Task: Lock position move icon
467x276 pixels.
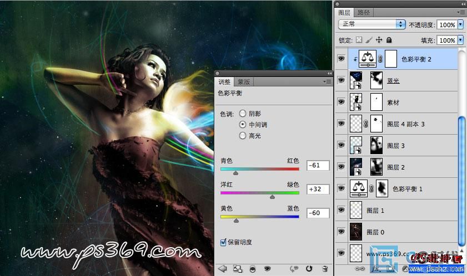Action: click(x=379, y=40)
